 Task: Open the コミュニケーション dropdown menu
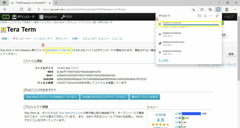coord(95,39)
